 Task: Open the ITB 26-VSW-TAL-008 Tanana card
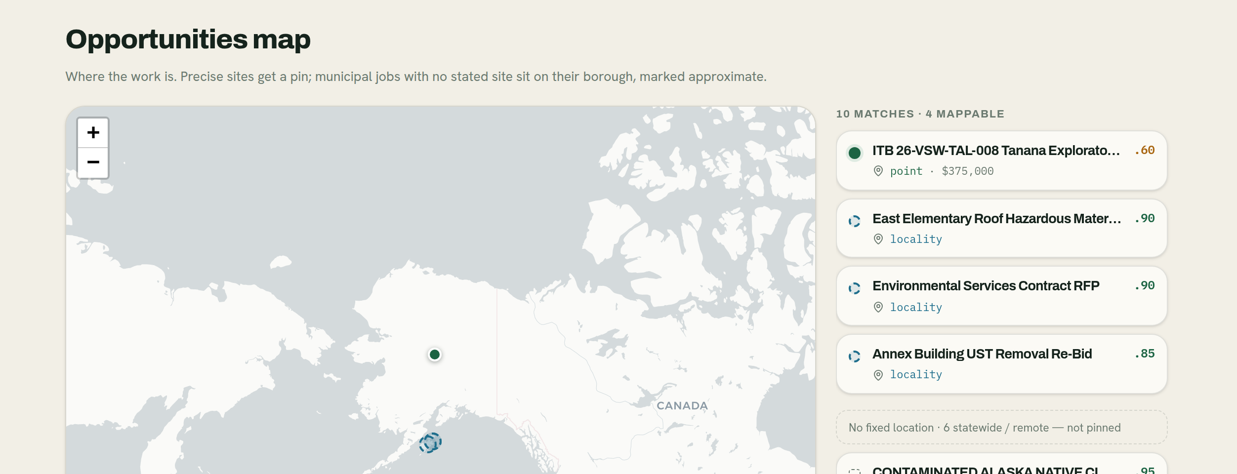1001,160
